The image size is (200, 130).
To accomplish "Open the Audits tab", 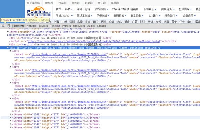I will point(91,26).
